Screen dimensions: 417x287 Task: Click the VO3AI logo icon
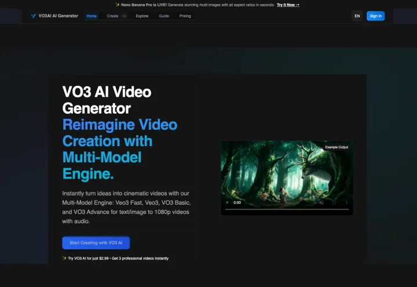(33, 16)
